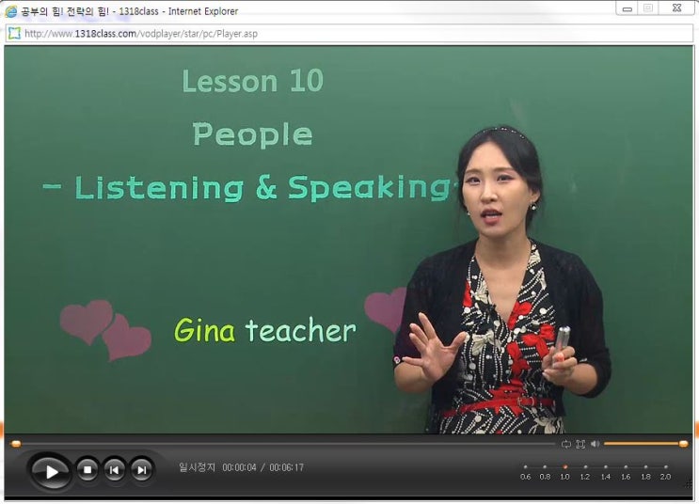Screen dimensions: 699x504
Task: Adjust the orange volume slider
Action: (x=645, y=444)
